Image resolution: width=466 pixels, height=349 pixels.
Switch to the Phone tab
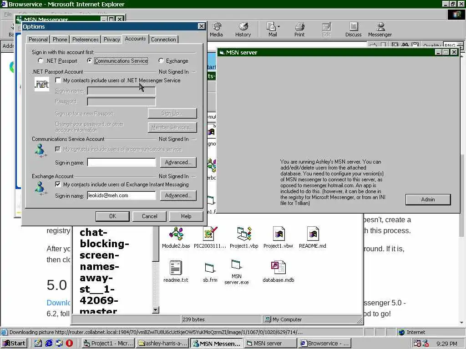(60, 40)
